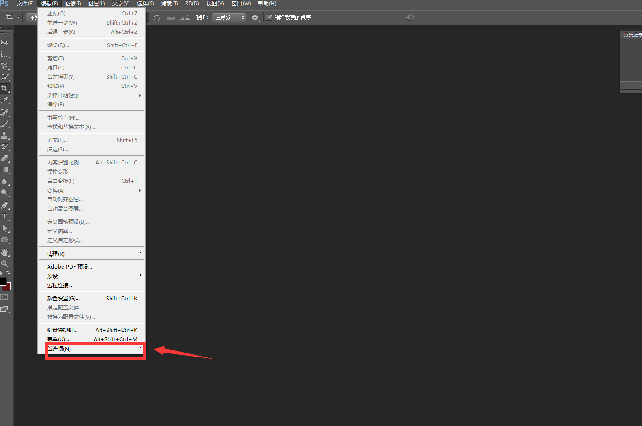Viewport: 642px width, 426px height.
Task: Select the Blur tool
Action: pos(5,181)
